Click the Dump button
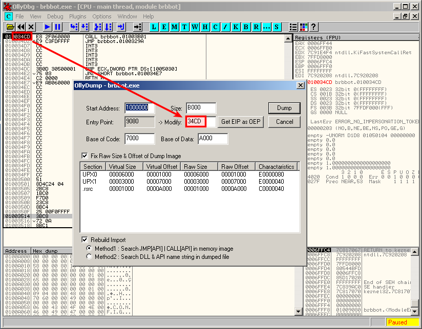 point(284,108)
